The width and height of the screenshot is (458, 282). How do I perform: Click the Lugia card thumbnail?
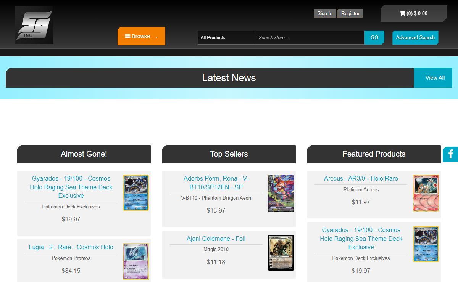[136, 262]
